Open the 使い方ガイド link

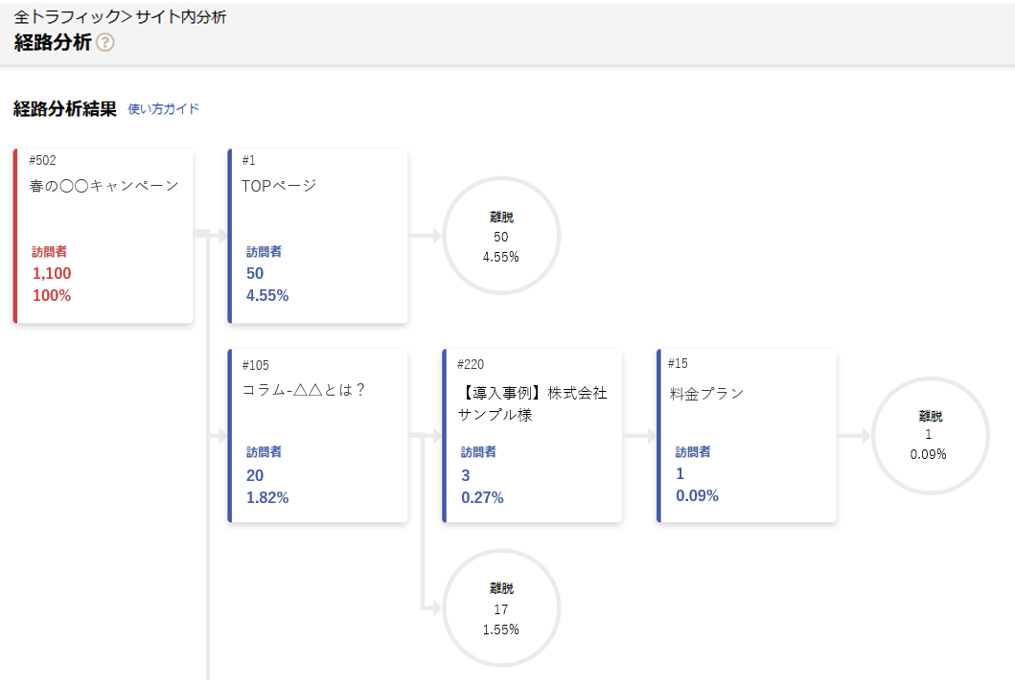pyautogui.click(x=163, y=109)
